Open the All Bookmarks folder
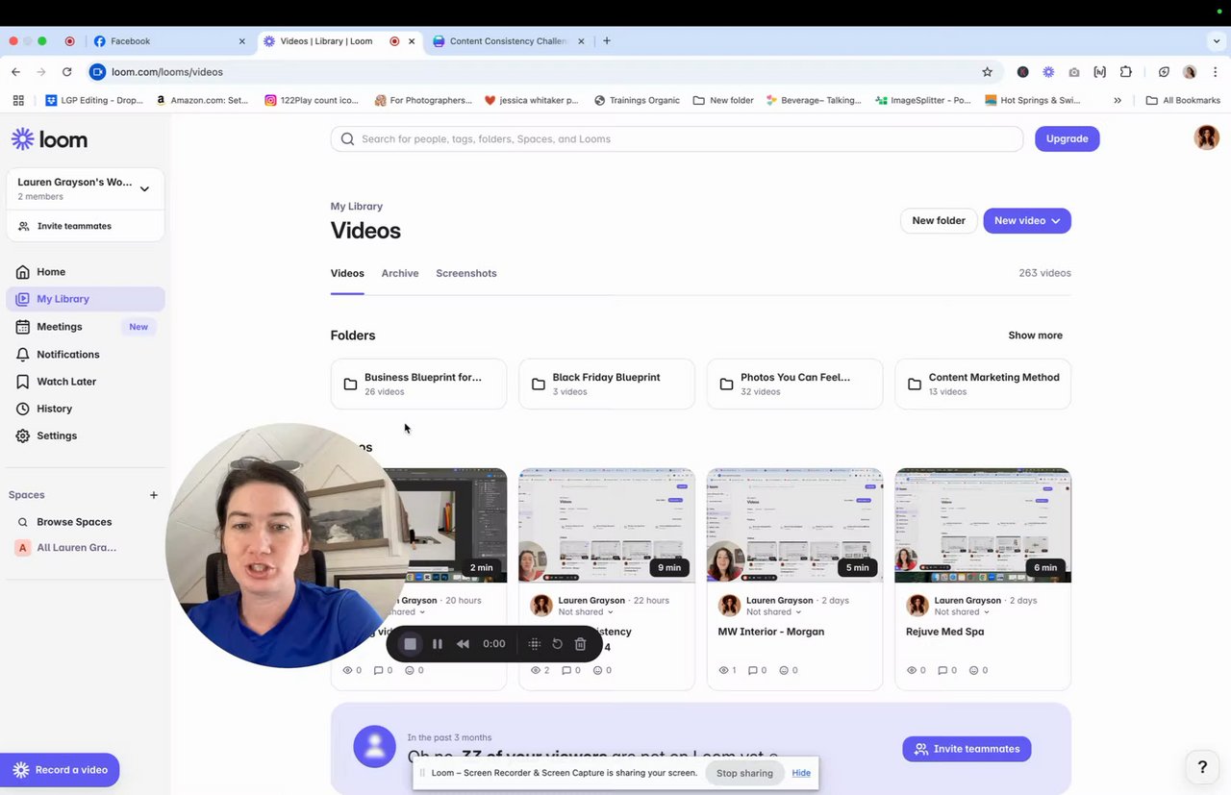Viewport: 1231px width, 795px height. [1183, 100]
